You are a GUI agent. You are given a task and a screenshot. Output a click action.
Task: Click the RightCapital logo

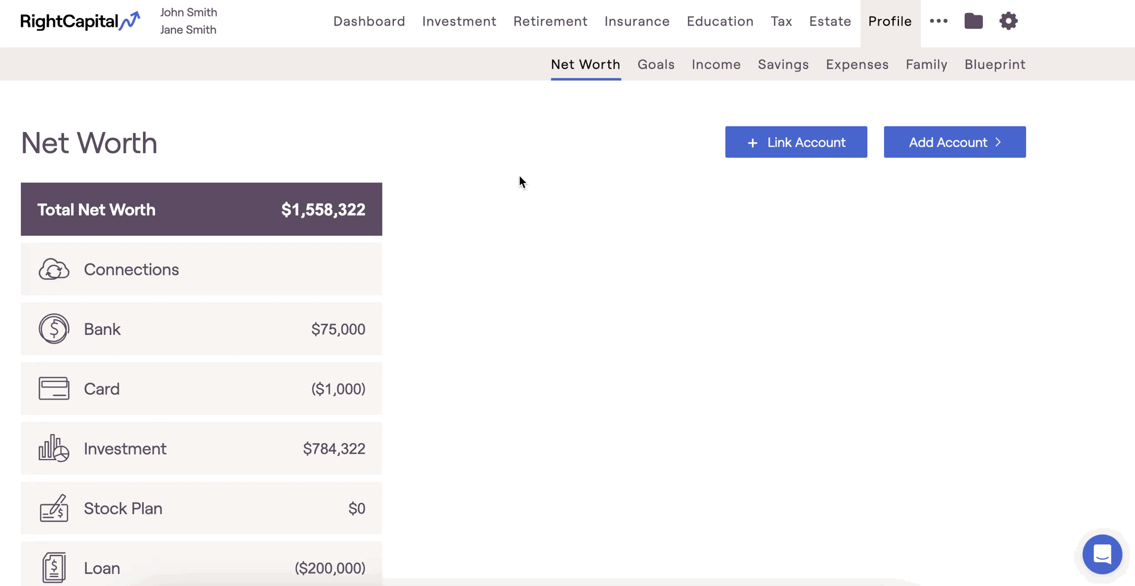coord(80,21)
